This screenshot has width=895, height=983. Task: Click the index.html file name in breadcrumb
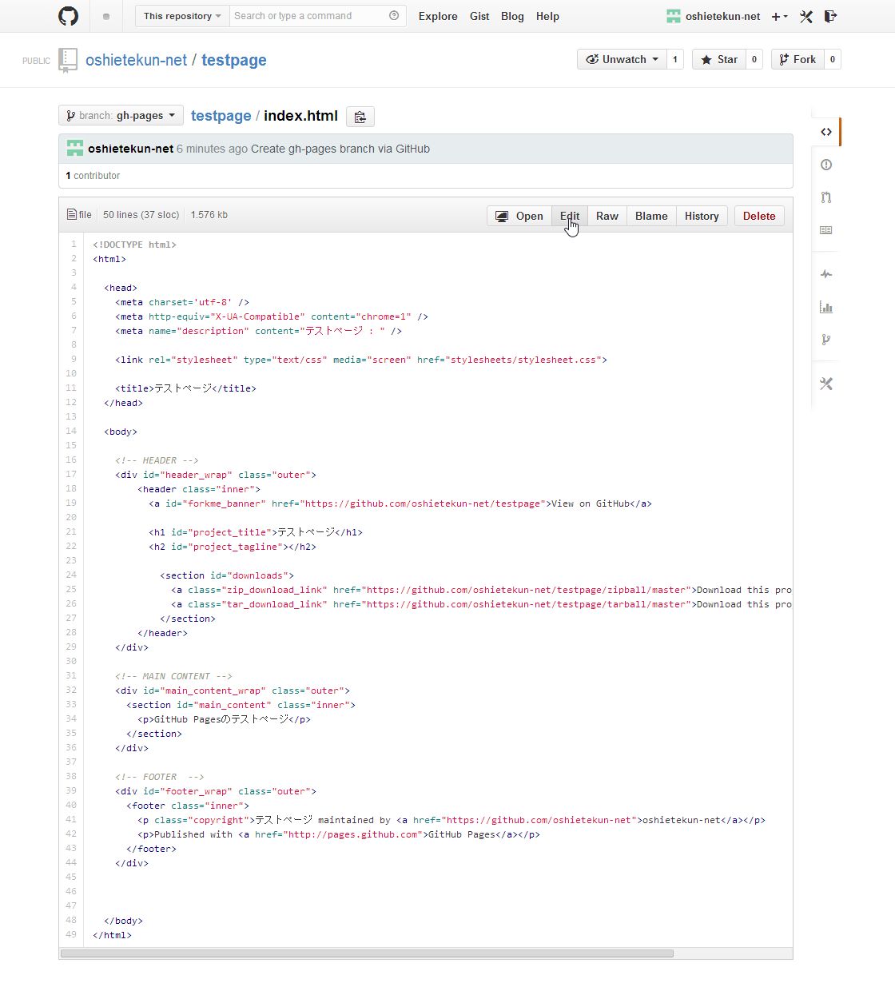tap(300, 116)
